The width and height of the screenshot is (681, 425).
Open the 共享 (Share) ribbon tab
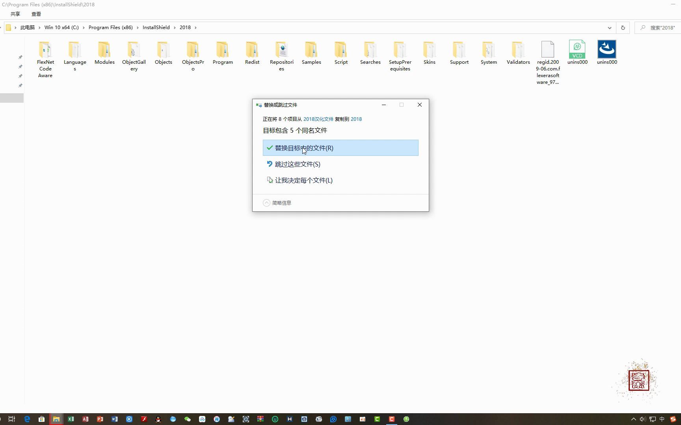[15, 14]
